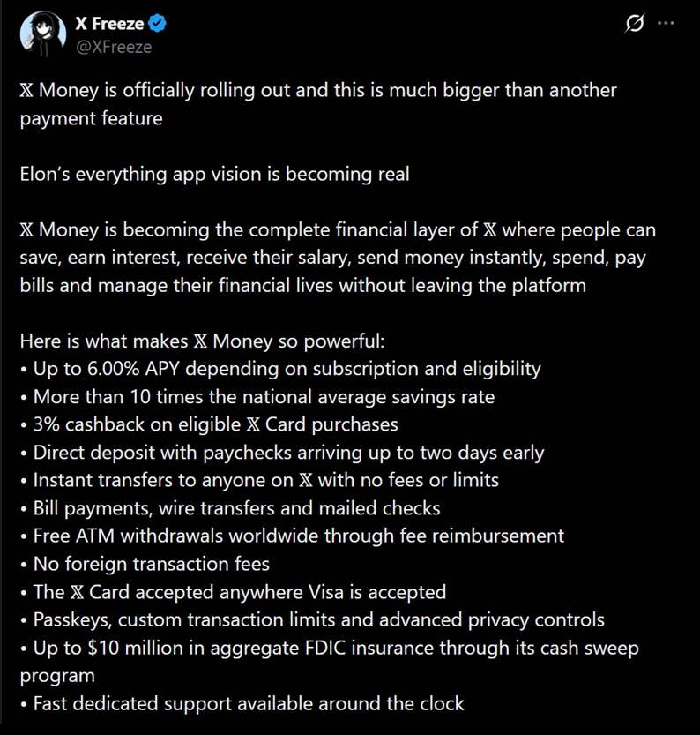Open Grok explain icon on post
This screenshot has width=700, height=735.
tap(634, 23)
